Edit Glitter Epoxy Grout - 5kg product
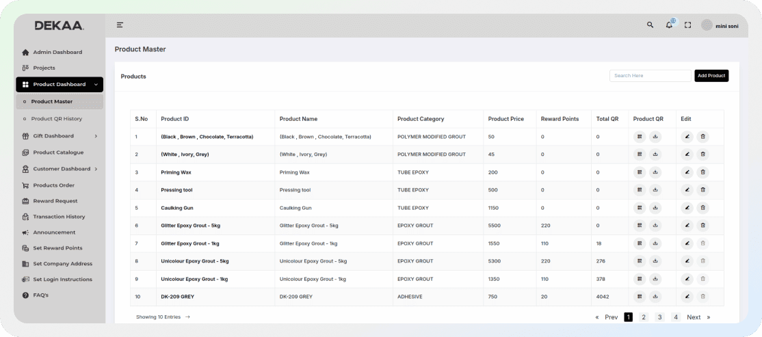762x337 pixels. click(x=687, y=226)
